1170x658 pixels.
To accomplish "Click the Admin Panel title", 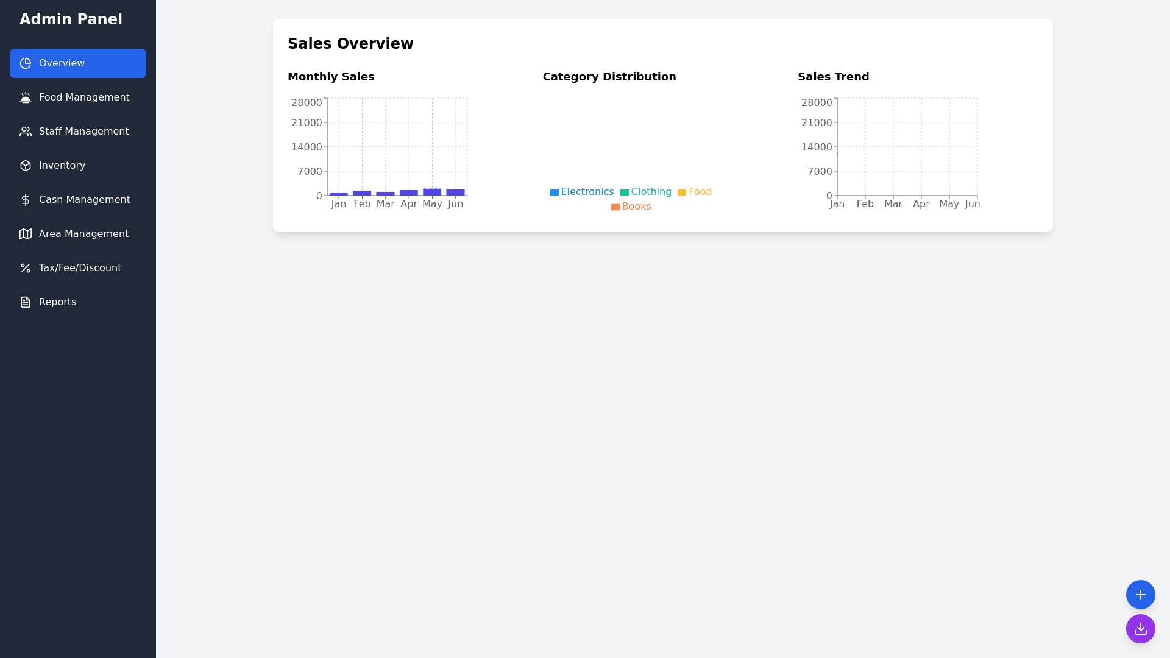I will coord(71,19).
